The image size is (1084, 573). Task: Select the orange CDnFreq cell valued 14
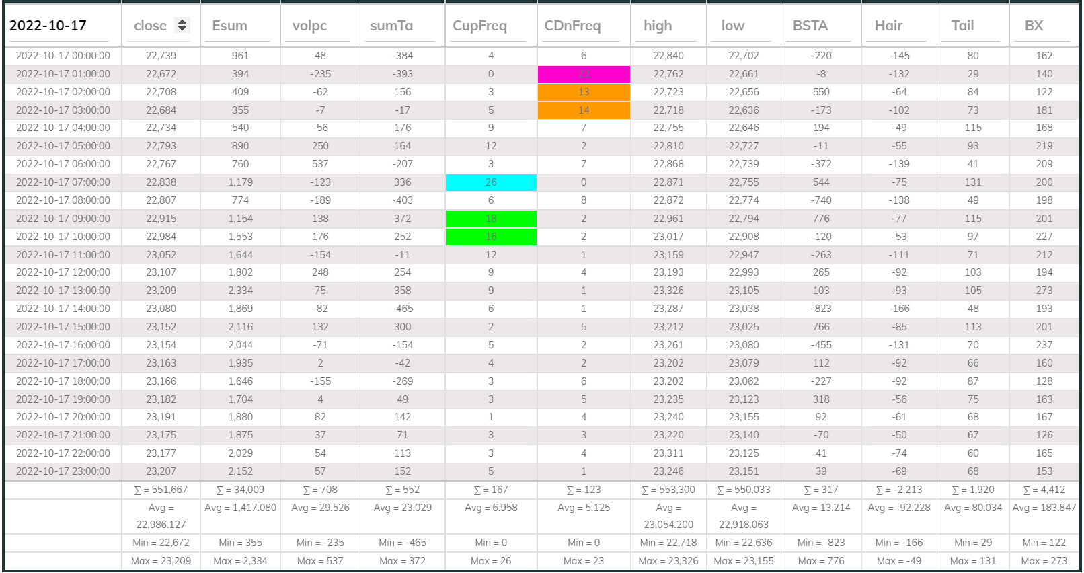584,110
